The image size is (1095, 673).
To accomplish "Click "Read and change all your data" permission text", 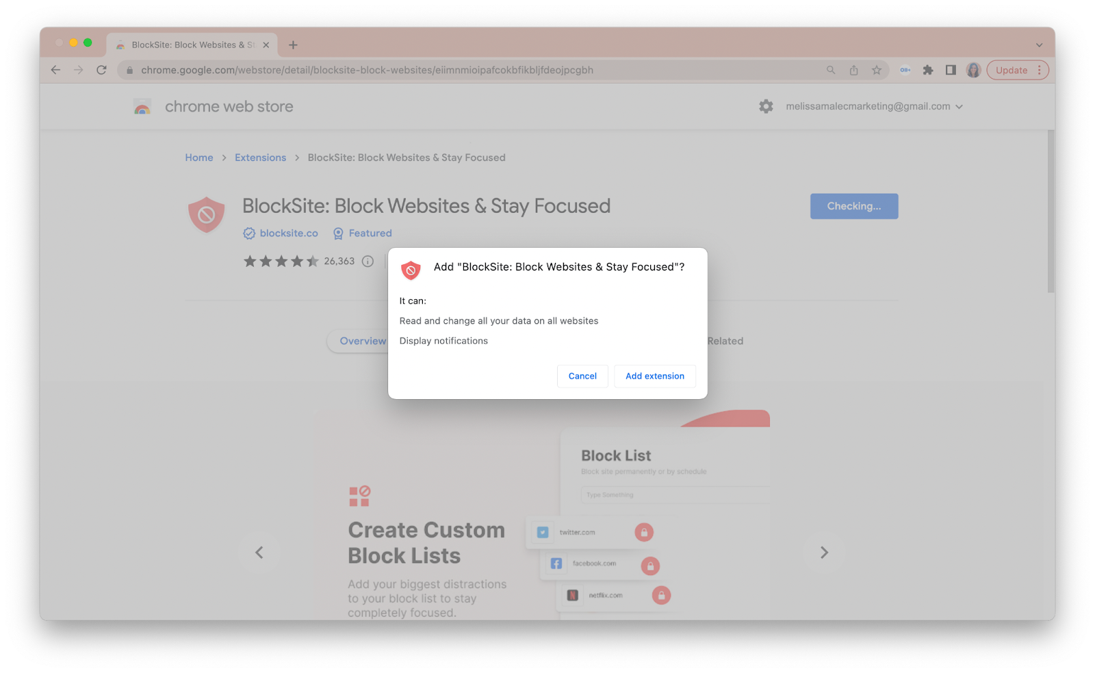I will point(499,321).
